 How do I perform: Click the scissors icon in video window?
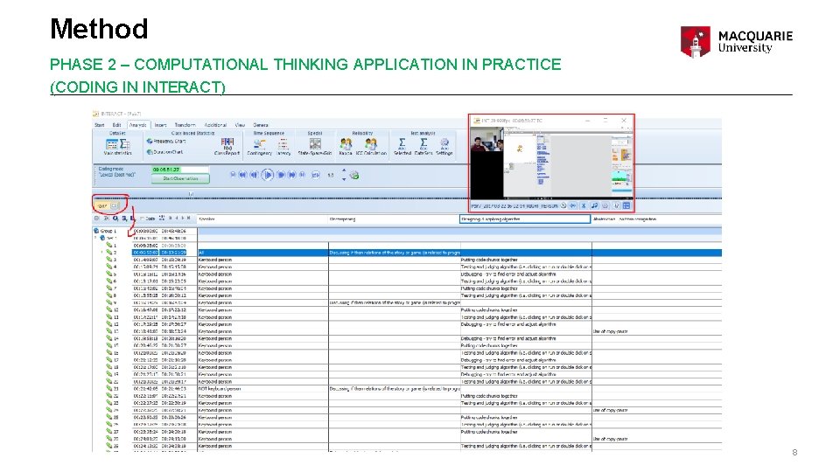[584, 205]
